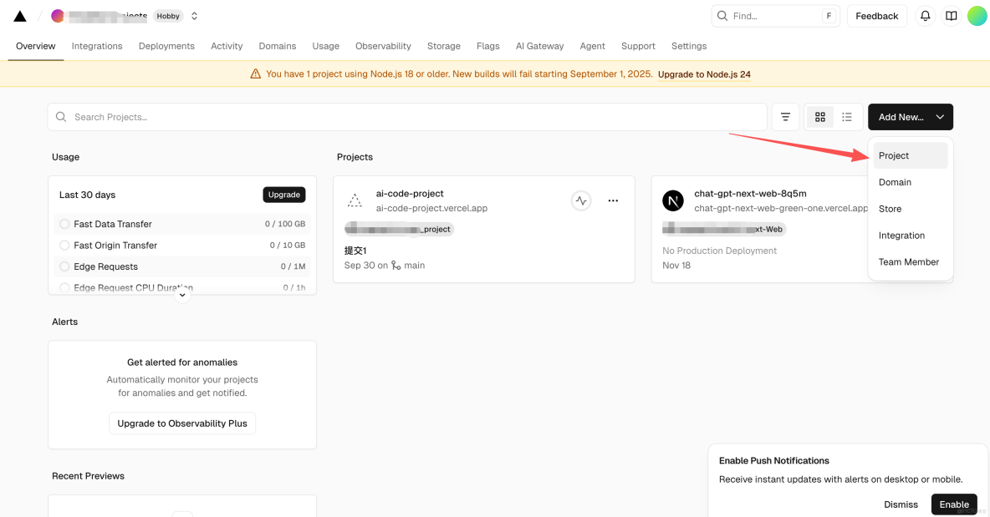Click the user avatar in the top right
Image resolution: width=990 pixels, height=517 pixels.
click(x=977, y=15)
